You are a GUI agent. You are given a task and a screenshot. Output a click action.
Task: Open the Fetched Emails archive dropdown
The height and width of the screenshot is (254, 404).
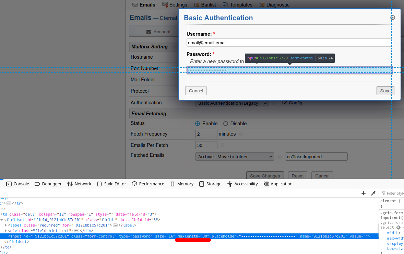coord(235,157)
